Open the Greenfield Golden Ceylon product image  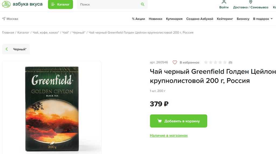pyautogui.click(x=52, y=108)
